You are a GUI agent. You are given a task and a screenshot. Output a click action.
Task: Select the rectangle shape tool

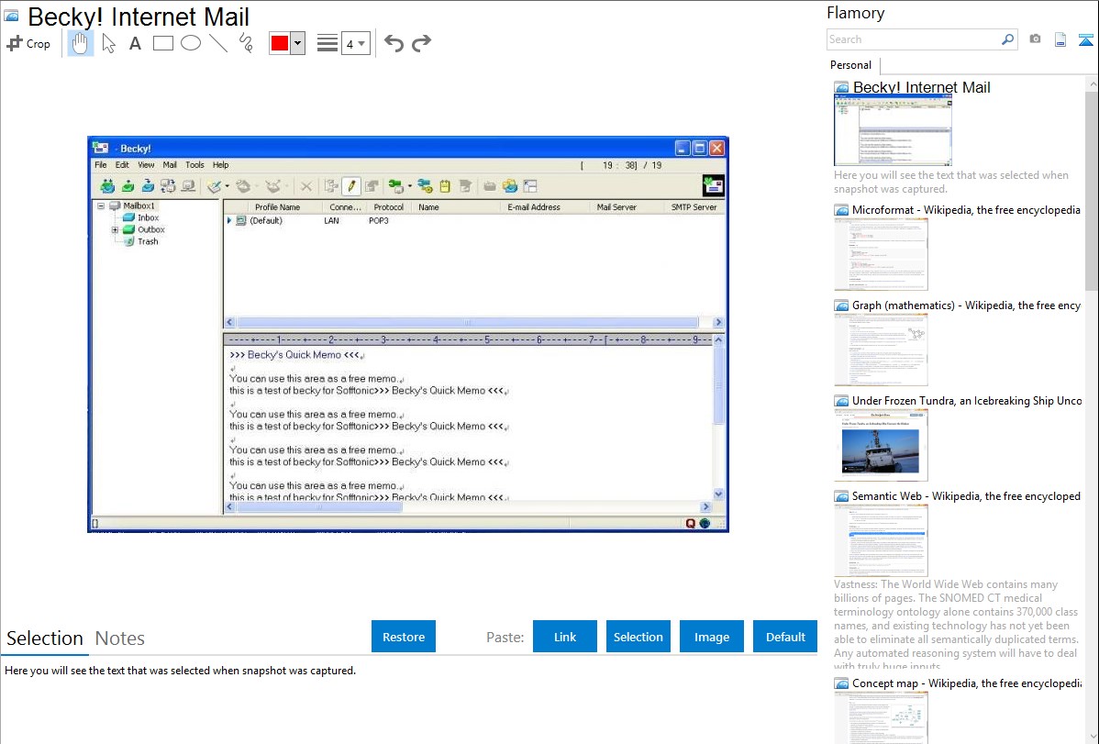[x=162, y=43]
